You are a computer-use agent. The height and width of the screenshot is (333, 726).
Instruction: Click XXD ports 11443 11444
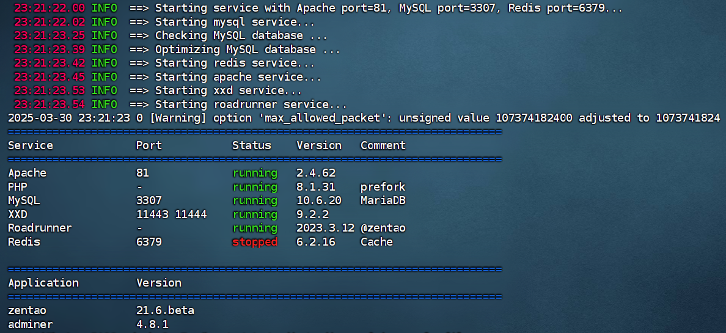point(171,214)
